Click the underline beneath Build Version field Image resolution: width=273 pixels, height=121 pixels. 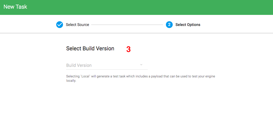[x=107, y=70]
